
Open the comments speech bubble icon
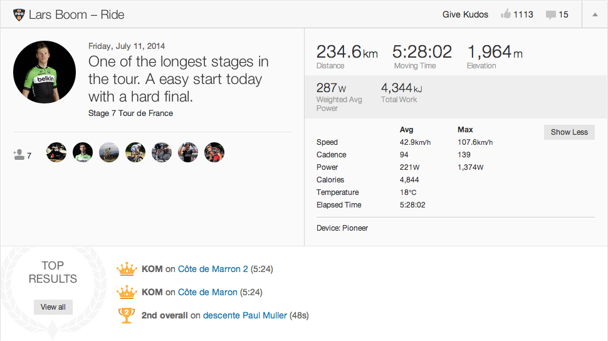551,14
